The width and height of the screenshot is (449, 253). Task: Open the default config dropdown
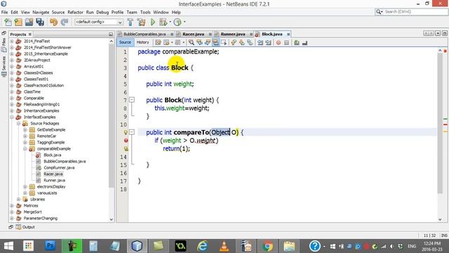(x=99, y=22)
